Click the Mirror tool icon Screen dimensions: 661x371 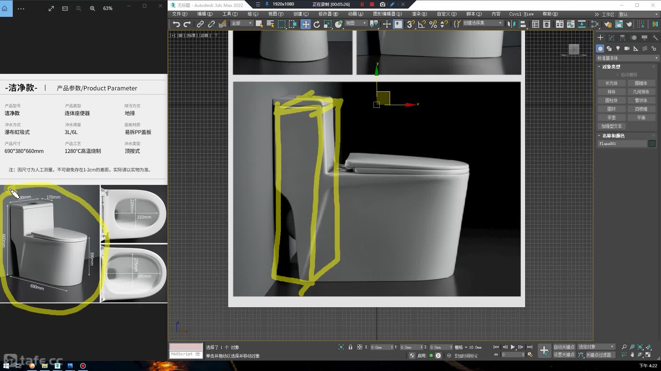point(511,24)
